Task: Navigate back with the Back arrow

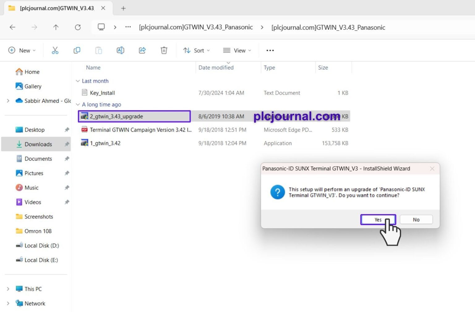Action: point(12,27)
